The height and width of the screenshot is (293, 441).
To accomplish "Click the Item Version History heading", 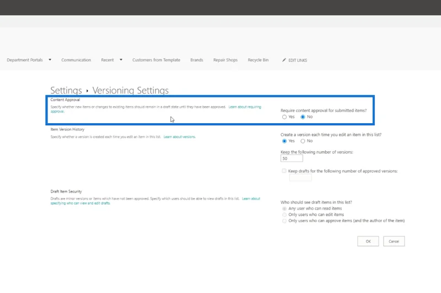I will tap(67, 129).
